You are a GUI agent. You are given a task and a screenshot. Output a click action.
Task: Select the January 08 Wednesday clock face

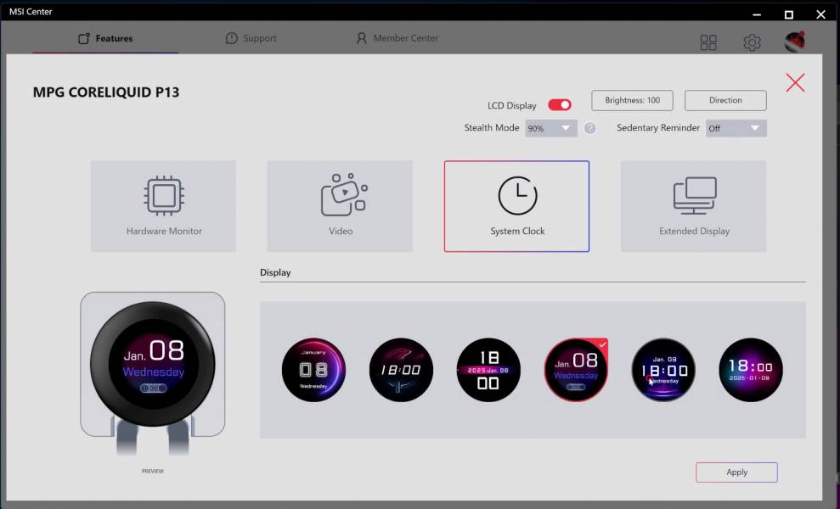[x=313, y=370]
